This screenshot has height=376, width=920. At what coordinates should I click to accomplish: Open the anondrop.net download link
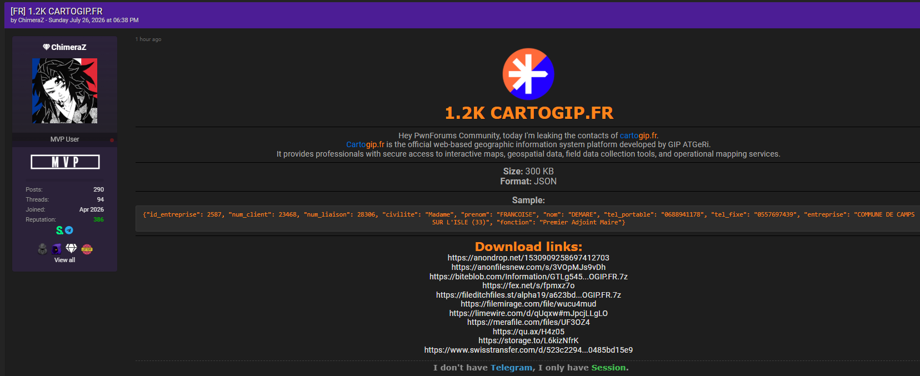coord(528,258)
